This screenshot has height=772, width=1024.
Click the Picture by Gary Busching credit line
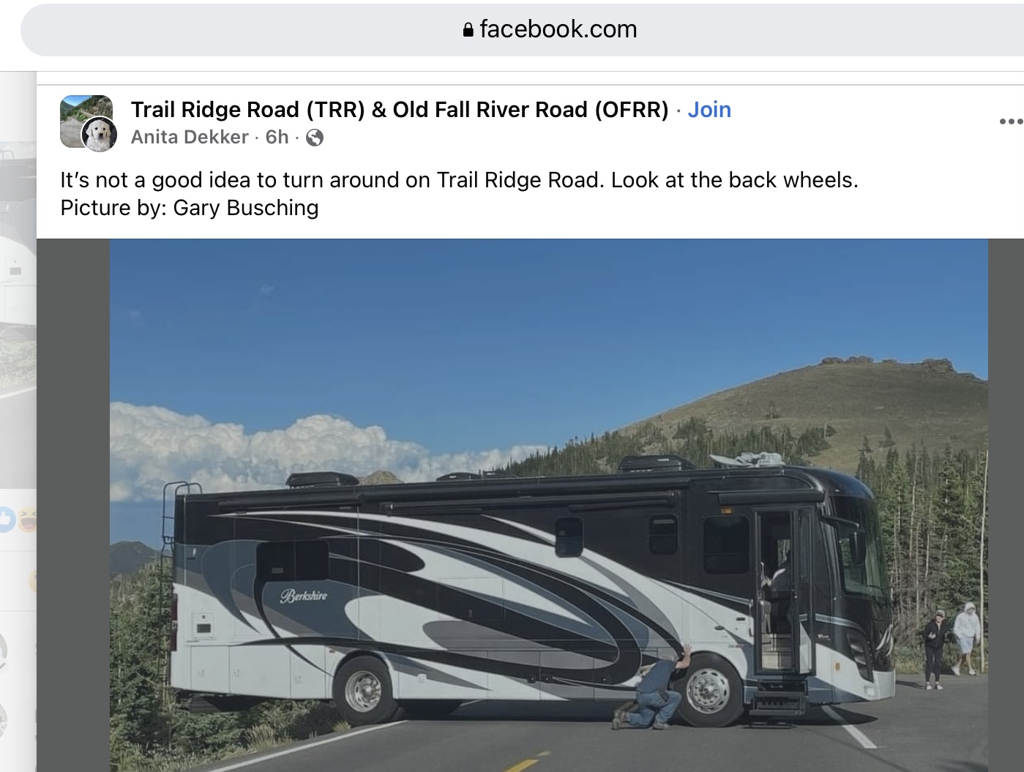(190, 208)
